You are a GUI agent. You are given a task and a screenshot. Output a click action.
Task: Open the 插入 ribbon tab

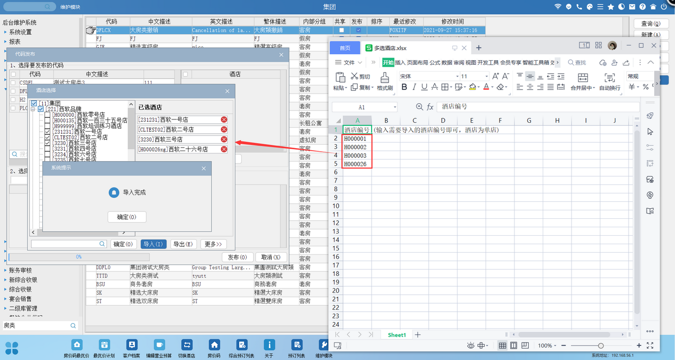click(x=400, y=63)
